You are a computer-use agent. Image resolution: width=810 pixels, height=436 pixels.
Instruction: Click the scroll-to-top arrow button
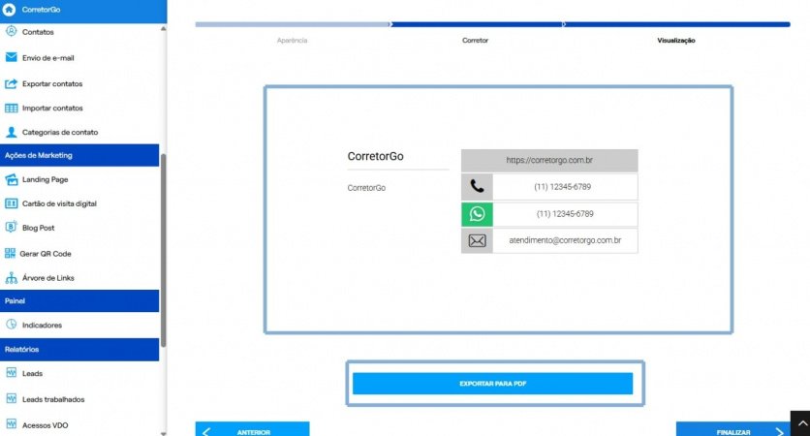(x=800, y=423)
